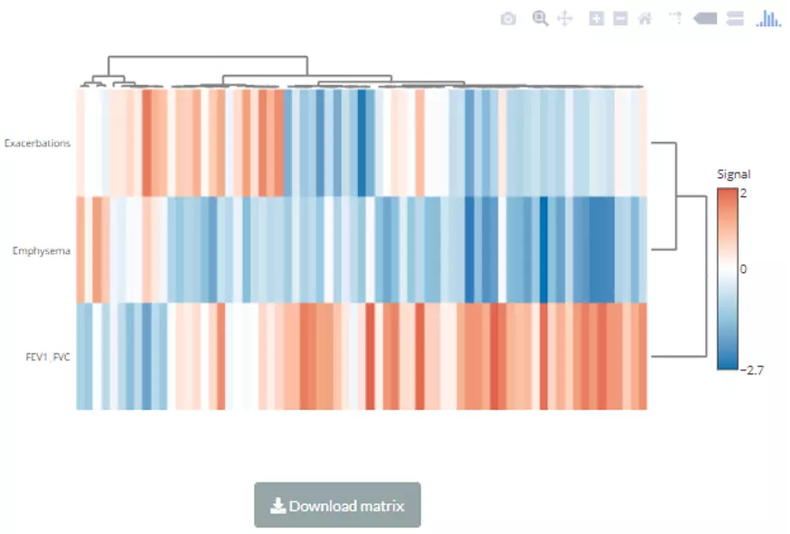Enable show closest data on hover
This screenshot has width=790, height=534.
coord(706,18)
